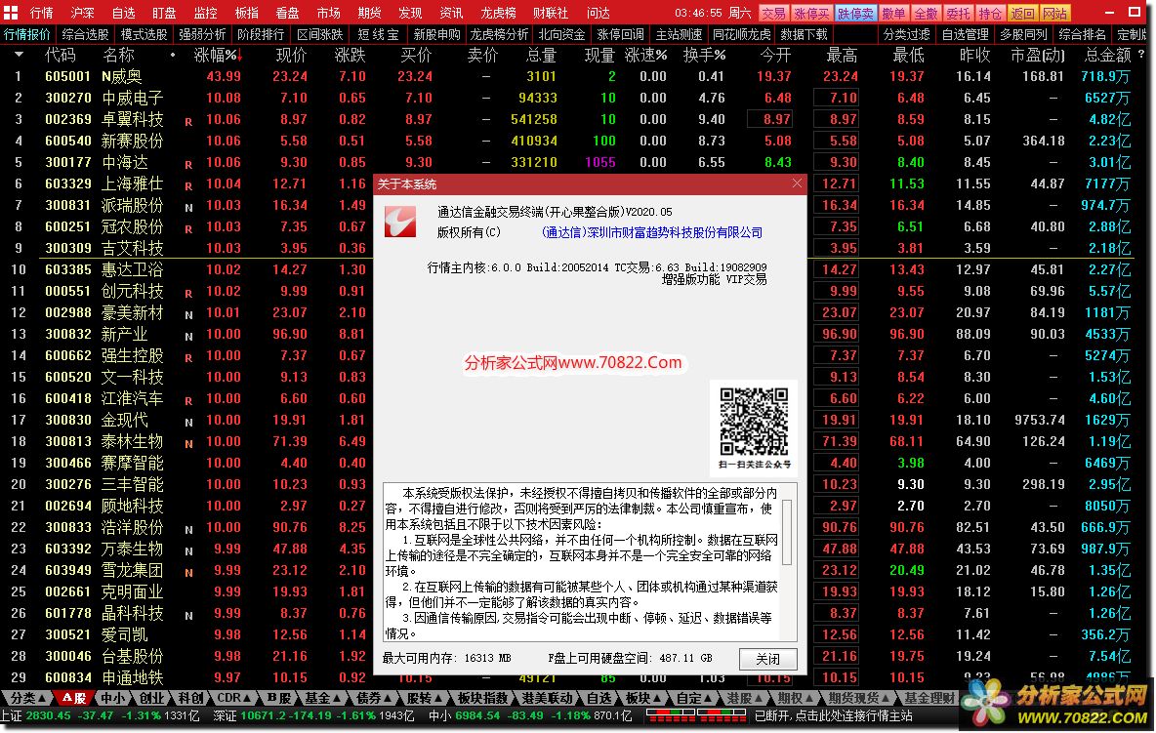Click the clock reading 03:46:55 周六
This screenshot has width=1156, height=733.
712,14
